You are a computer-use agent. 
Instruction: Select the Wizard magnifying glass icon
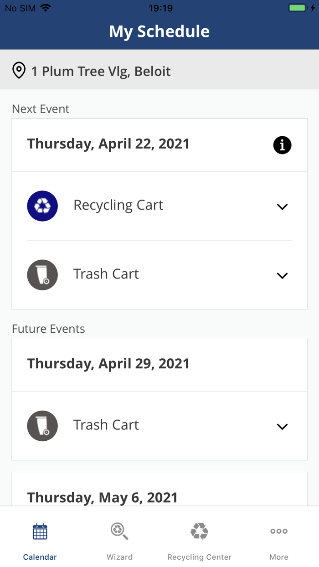click(119, 531)
